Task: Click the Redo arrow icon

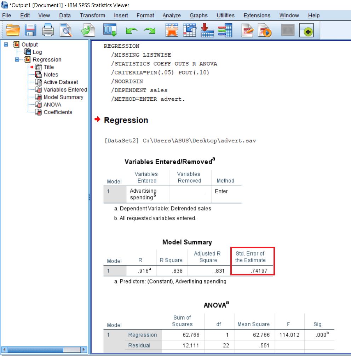Action: pyautogui.click(x=149, y=31)
